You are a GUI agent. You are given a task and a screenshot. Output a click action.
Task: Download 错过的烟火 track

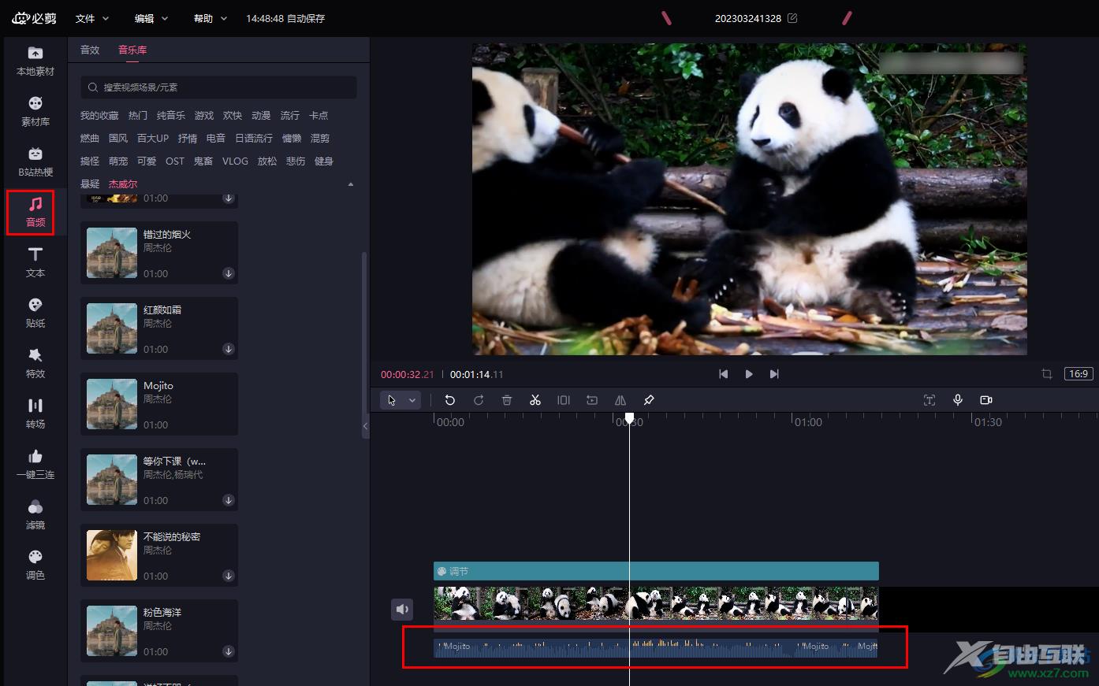228,273
